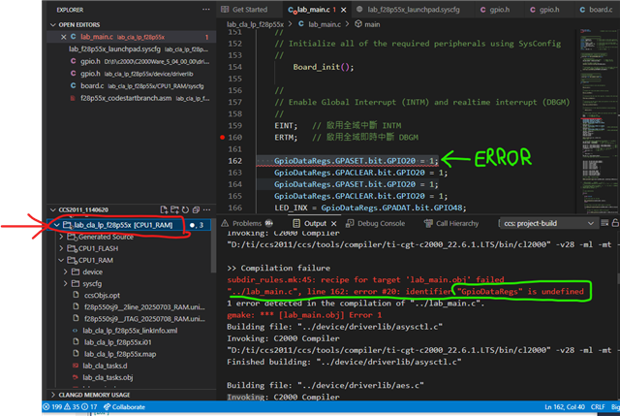Click New Folder icon in CCS2011_1140620 section

(x=174, y=209)
